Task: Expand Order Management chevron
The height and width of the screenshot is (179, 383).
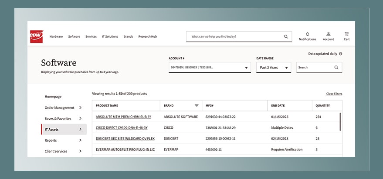Action: (x=80, y=107)
